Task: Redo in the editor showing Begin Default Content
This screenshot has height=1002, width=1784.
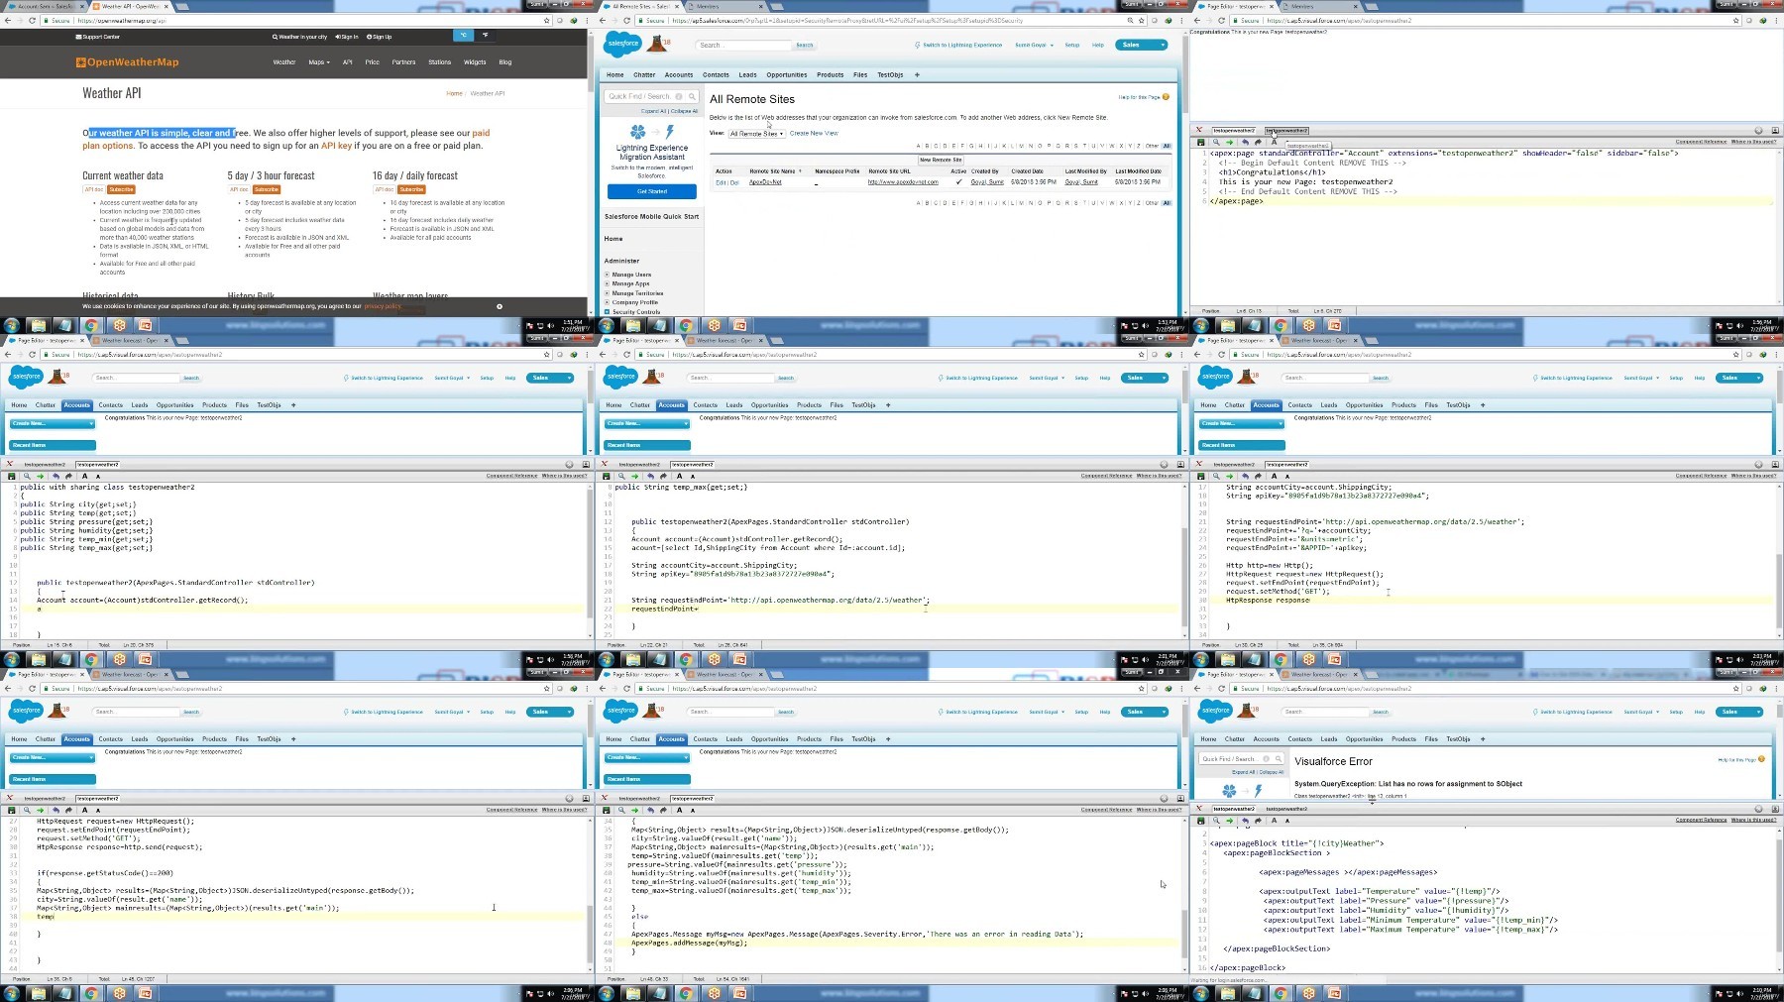Action: (x=1258, y=143)
